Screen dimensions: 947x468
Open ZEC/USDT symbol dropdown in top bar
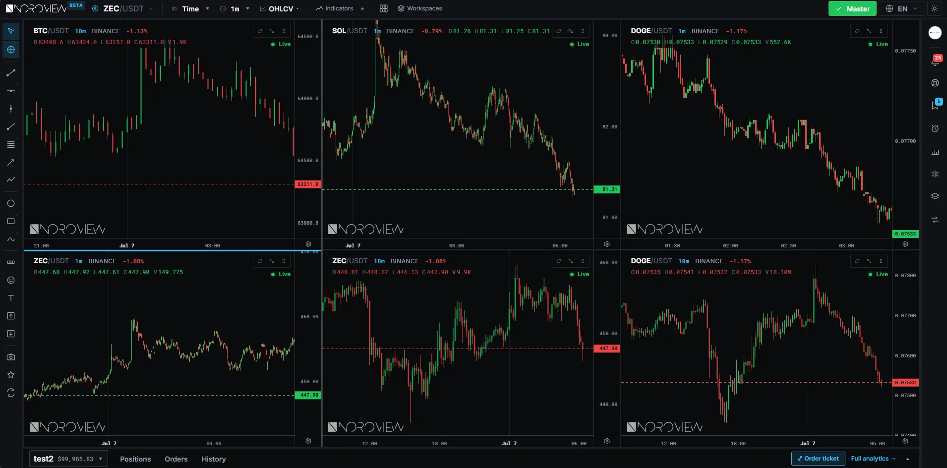[x=123, y=8]
